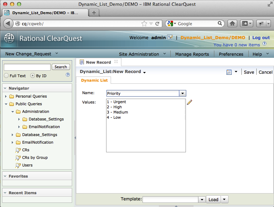Click the Google search magnifier icon
Viewport: 274px width, 207px height.
tap(220, 23)
